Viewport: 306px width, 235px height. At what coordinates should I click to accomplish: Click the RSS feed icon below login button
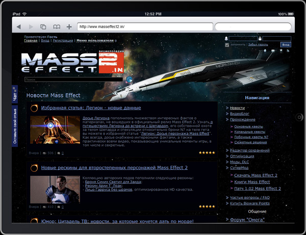tap(288, 50)
